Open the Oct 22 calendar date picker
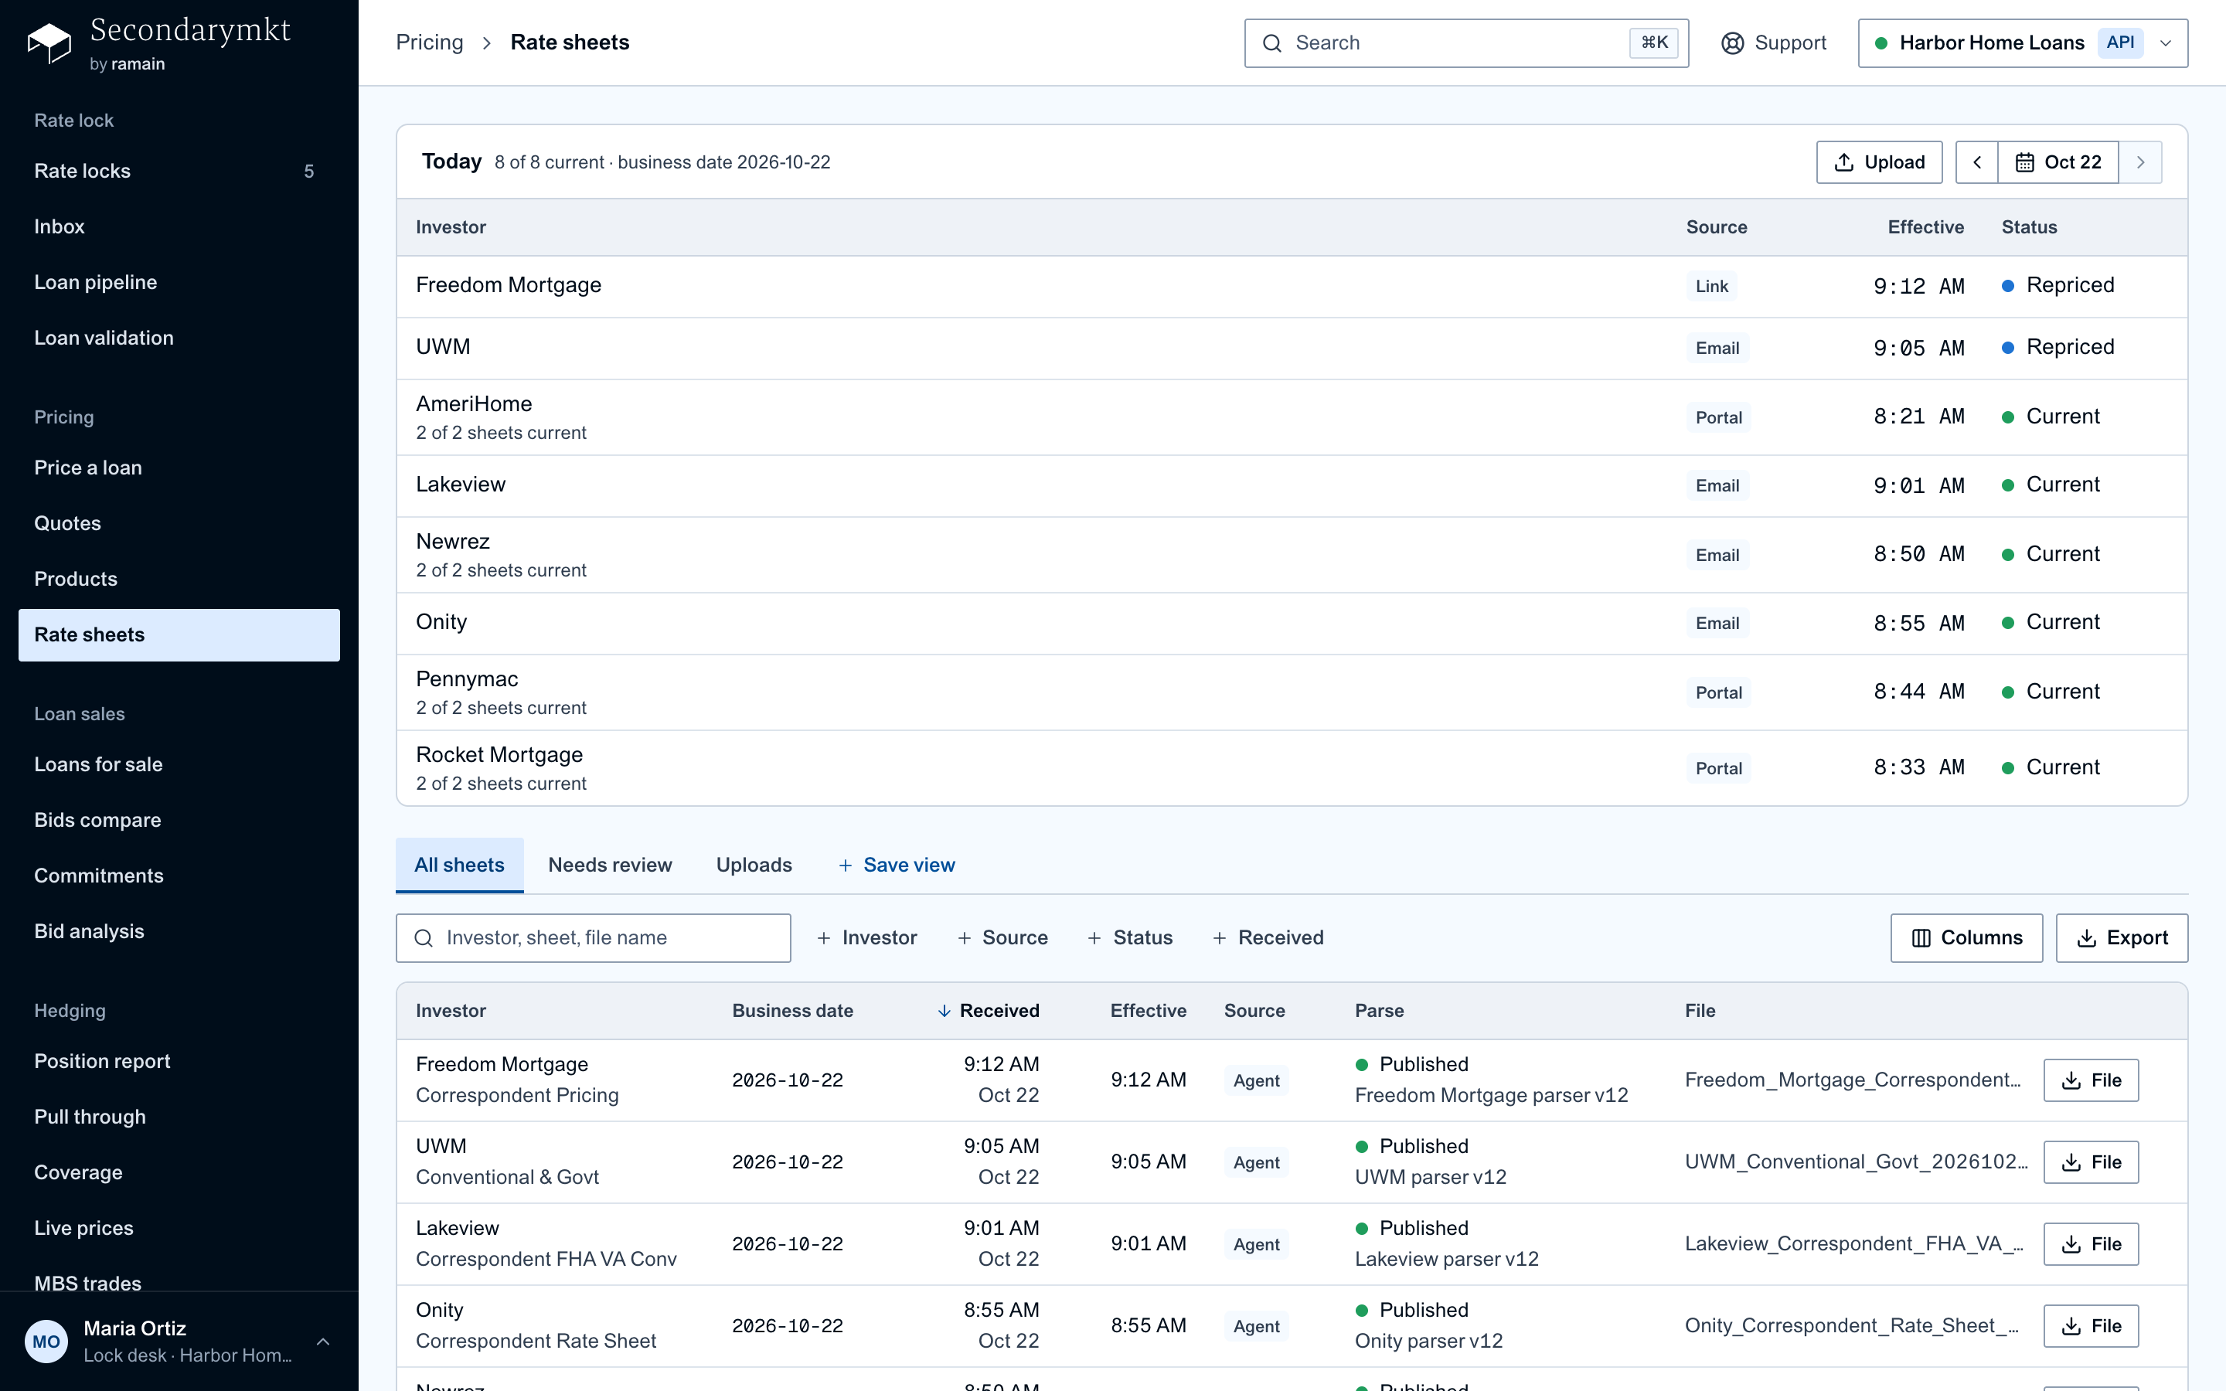2226x1391 pixels. [x=2058, y=162]
